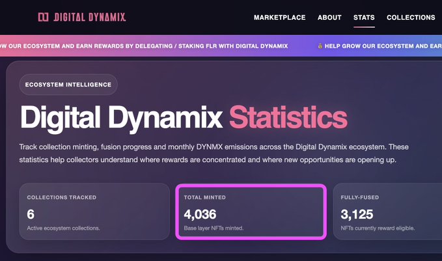Select the Fully-Fused card
442x261 pixels.
coord(387,212)
